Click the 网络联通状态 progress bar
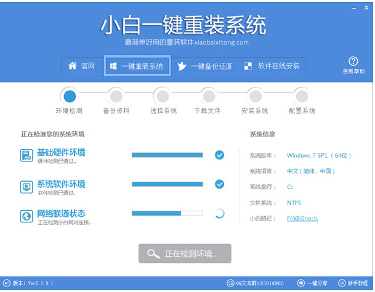 click(167, 213)
